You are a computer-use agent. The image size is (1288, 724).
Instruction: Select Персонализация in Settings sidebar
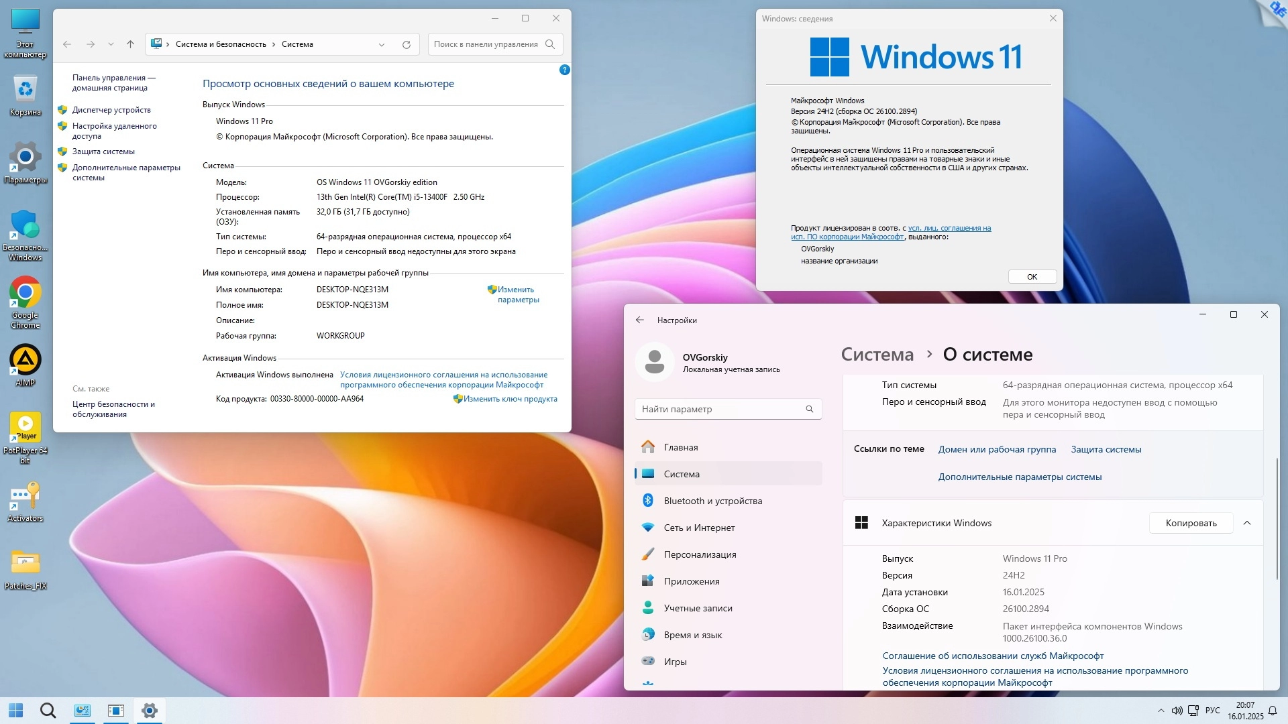tap(700, 554)
